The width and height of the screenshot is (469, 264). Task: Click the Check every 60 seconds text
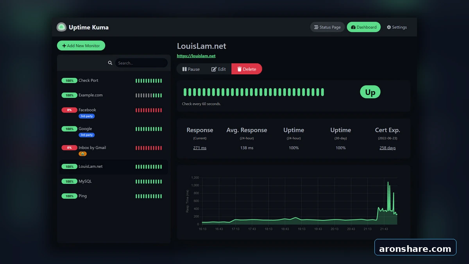coord(201,104)
